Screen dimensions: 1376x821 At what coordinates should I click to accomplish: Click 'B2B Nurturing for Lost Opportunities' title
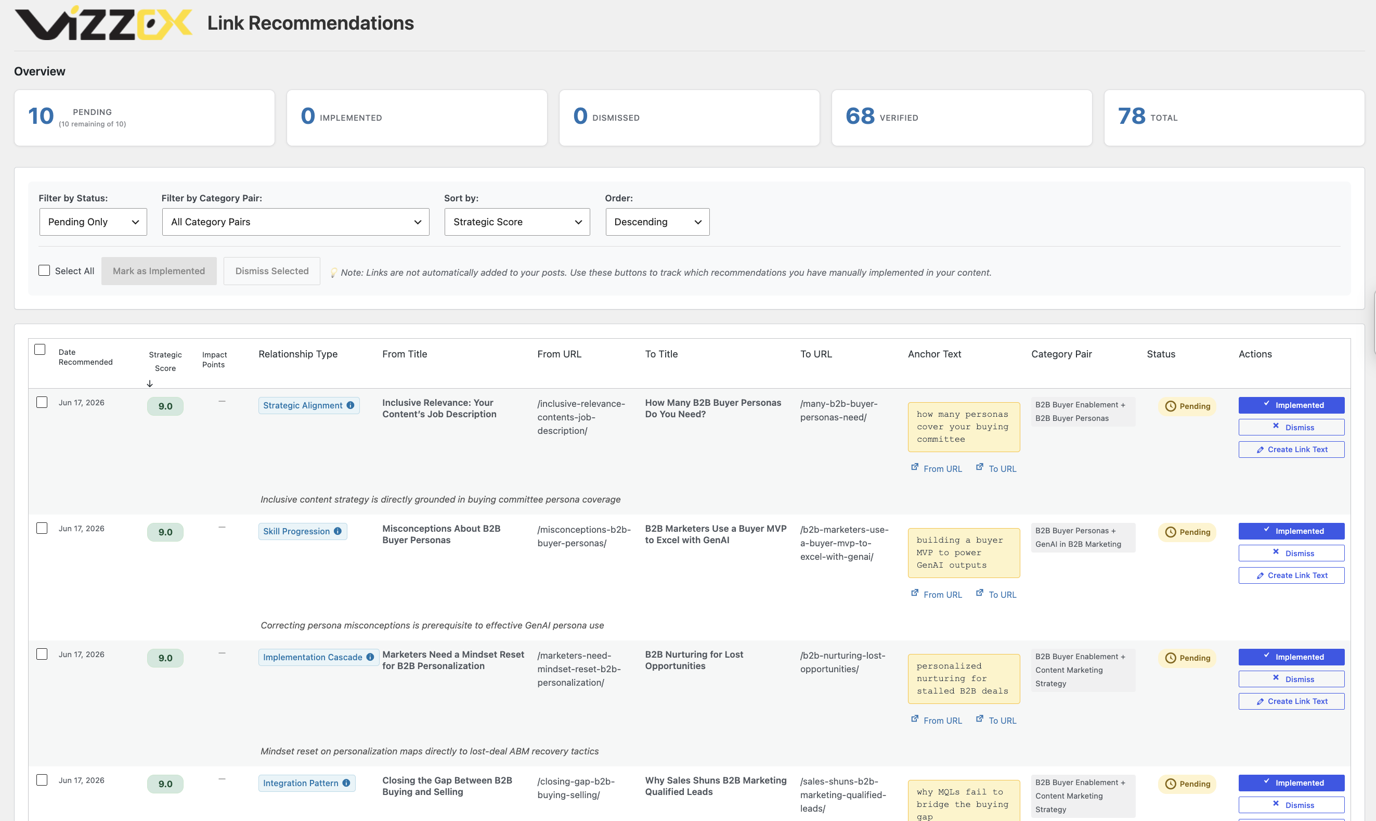[x=694, y=660]
